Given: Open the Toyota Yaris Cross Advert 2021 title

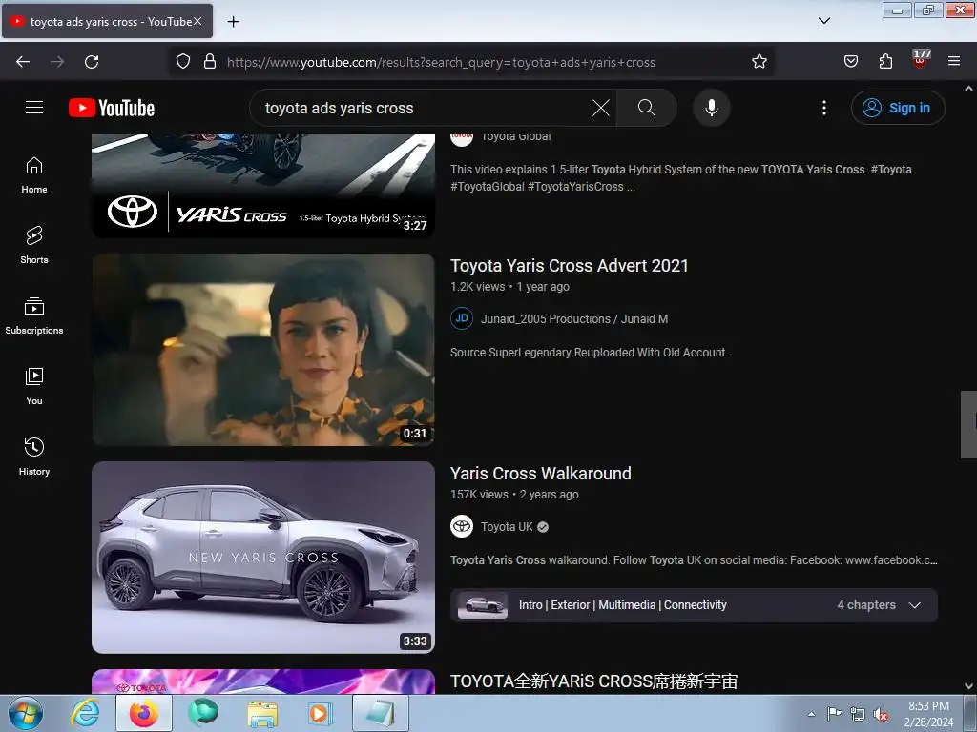Looking at the screenshot, I should pos(569,266).
